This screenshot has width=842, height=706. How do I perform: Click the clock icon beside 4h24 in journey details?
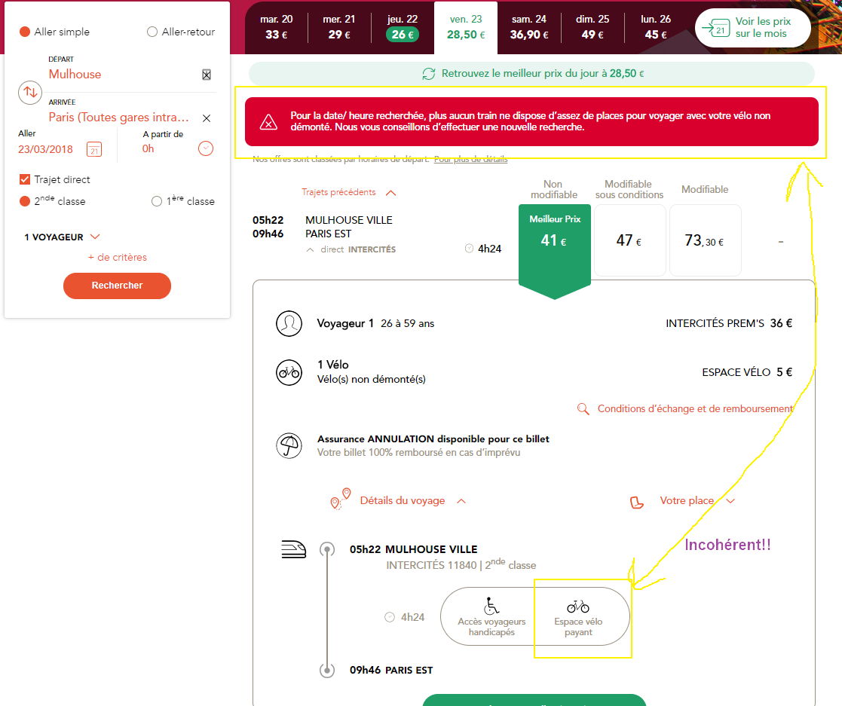pyautogui.click(x=390, y=617)
